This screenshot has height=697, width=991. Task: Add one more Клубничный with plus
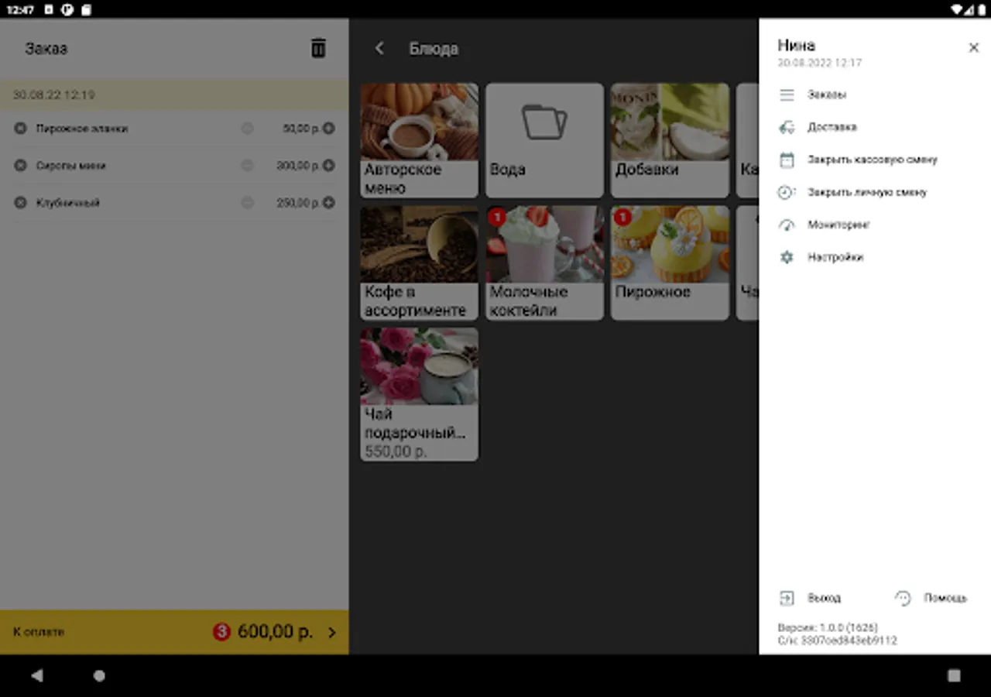tap(329, 203)
